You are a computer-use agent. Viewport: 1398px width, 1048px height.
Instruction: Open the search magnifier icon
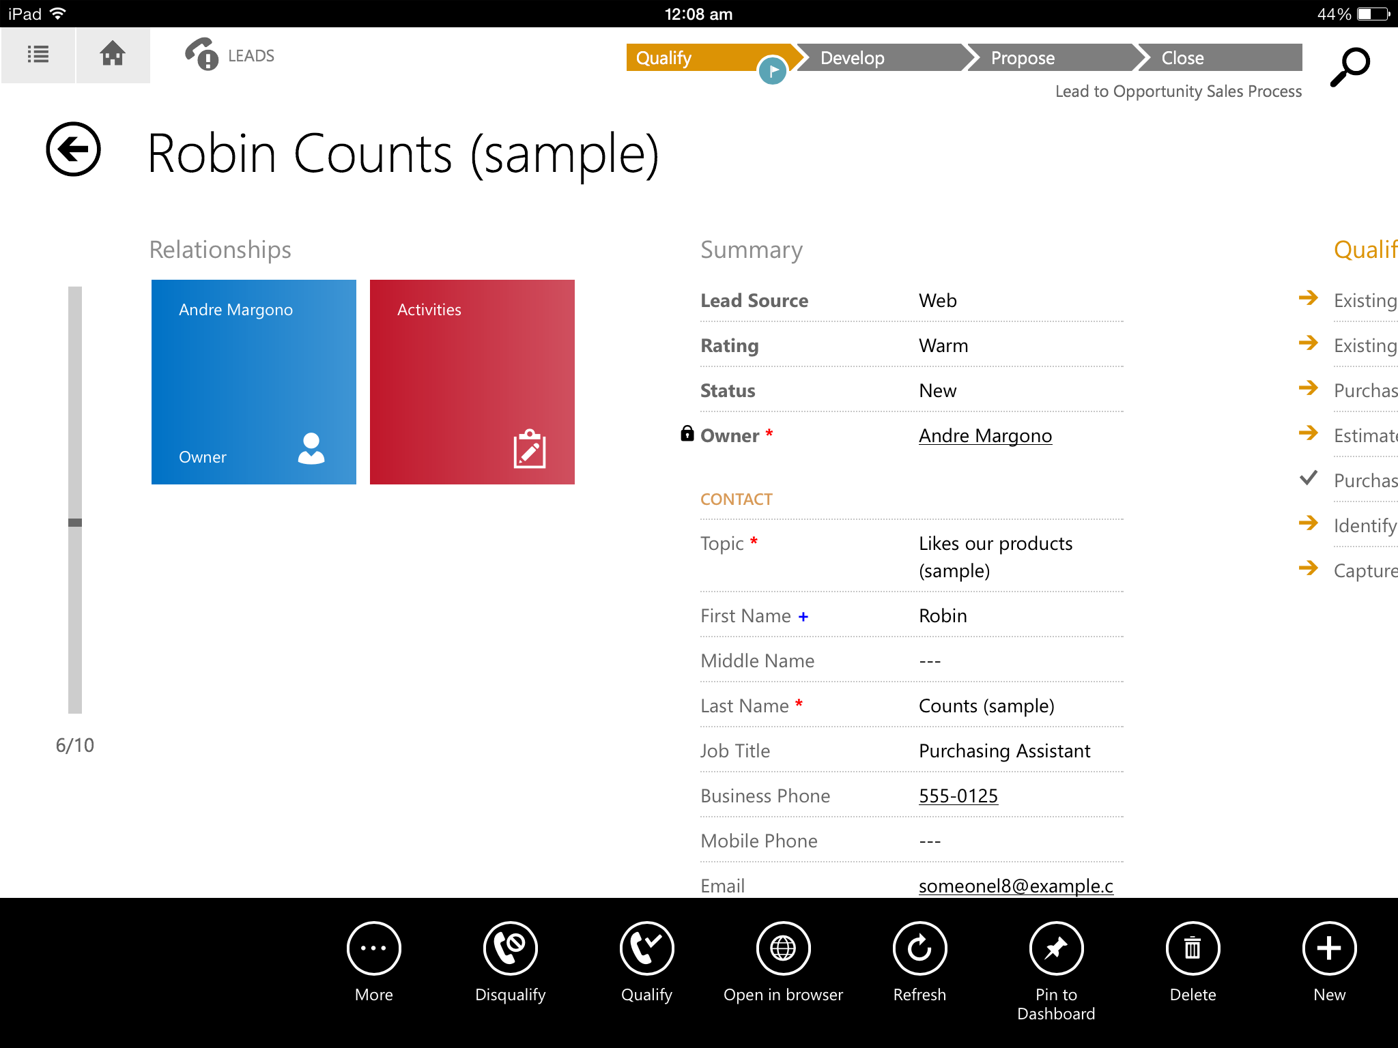(1350, 66)
